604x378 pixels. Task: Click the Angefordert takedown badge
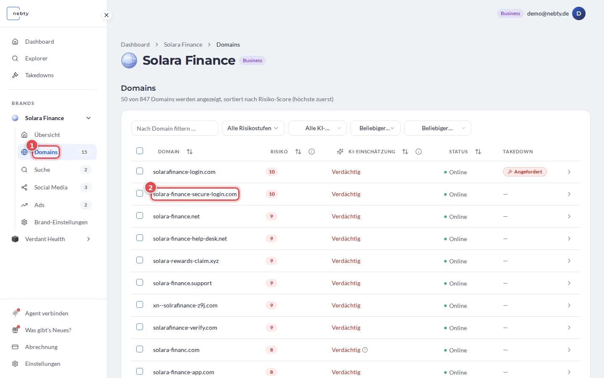[525, 172]
